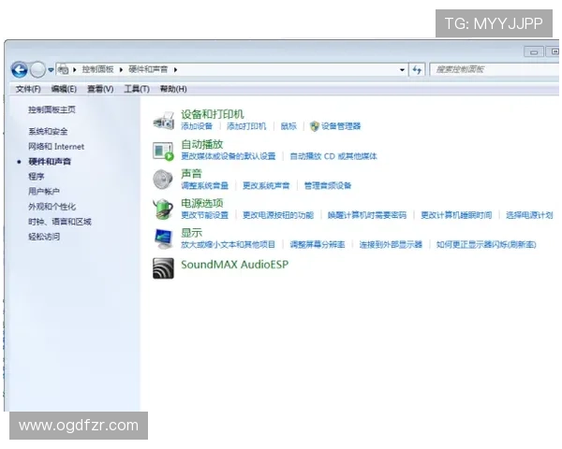The image size is (562, 449).
Task: Expand arrow before 控制面板 in address bar
Action: 75,69
